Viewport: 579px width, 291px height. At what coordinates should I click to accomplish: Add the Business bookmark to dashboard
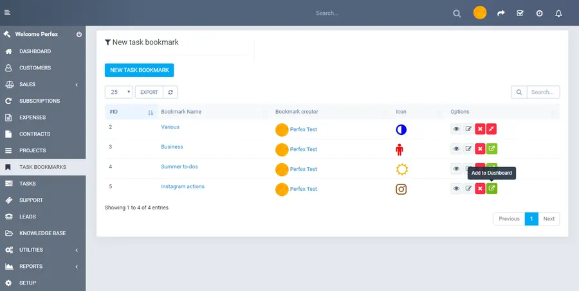tap(492, 149)
